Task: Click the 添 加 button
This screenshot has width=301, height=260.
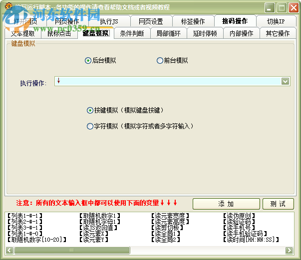Action: [226, 204]
